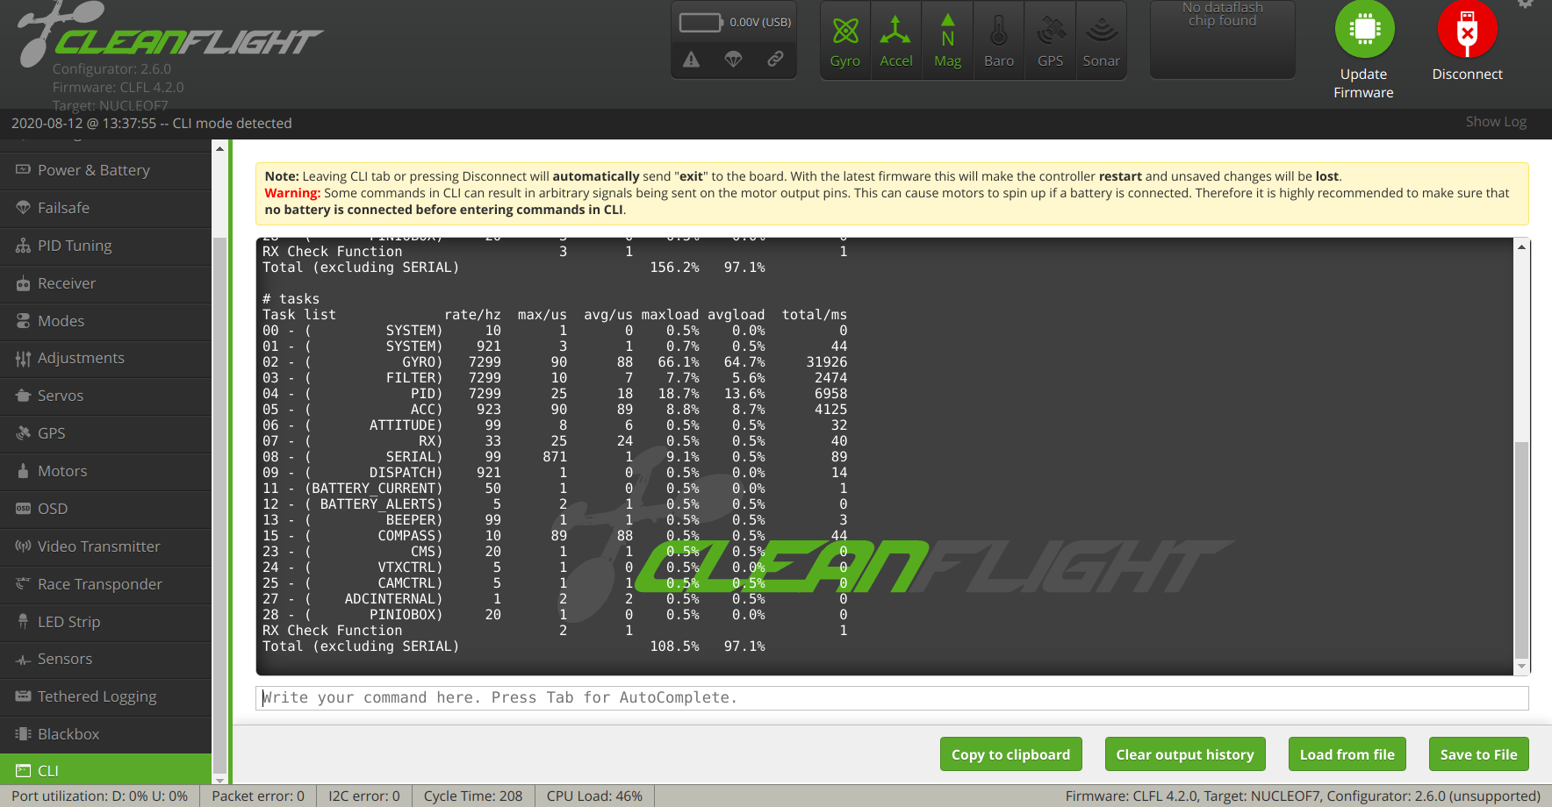Open the Video Transmitter section
The image size is (1552, 807).
97,546
